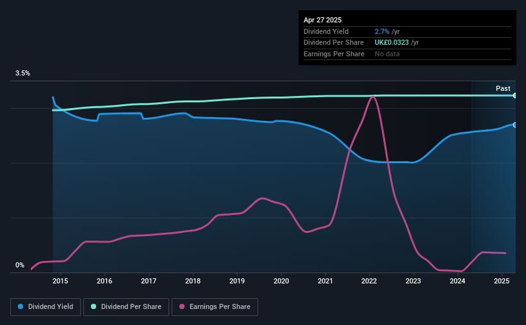Click the 3.5% y-axis label
Viewport: 526px width, 325px height.
point(22,73)
